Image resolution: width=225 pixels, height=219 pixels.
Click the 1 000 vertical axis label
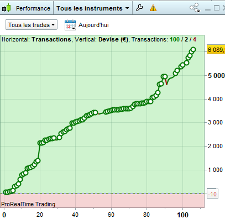(x=215, y=170)
